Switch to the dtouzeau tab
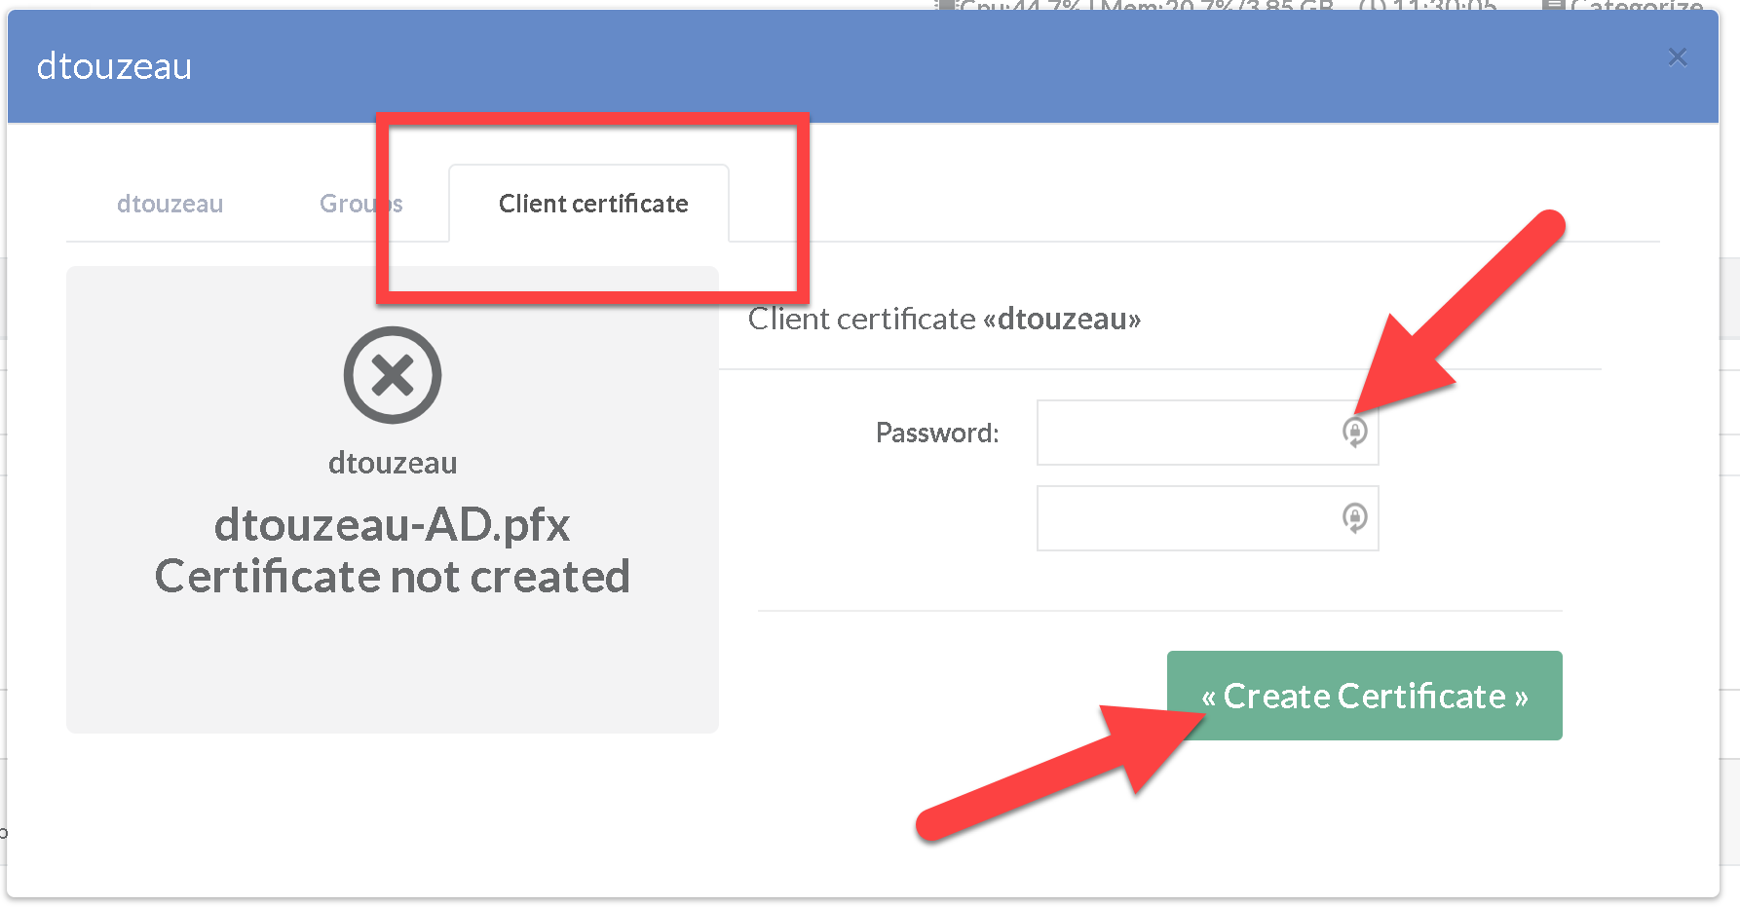Image resolution: width=1740 pixels, height=907 pixels. [170, 204]
